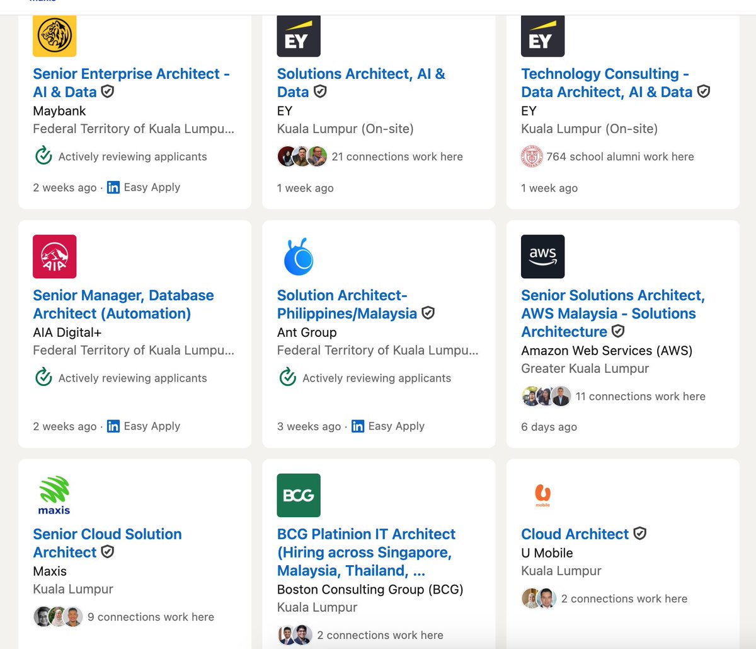Click verified badge on Solution Architect-Philippines/Malaysia
The height and width of the screenshot is (649, 756).
click(x=428, y=313)
